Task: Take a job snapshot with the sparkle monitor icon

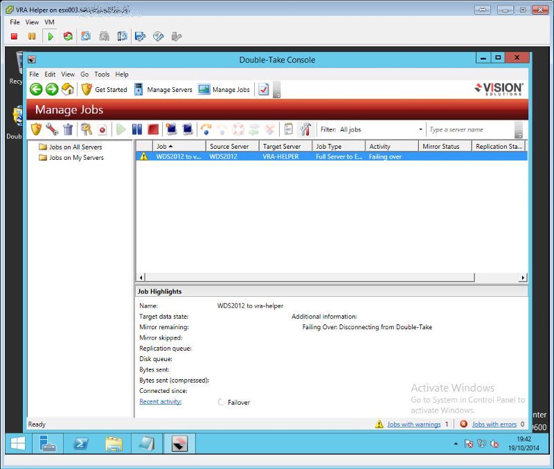Action: coord(171,129)
